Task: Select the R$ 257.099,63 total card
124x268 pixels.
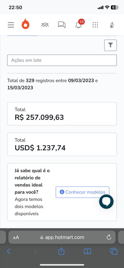Action: point(62,114)
